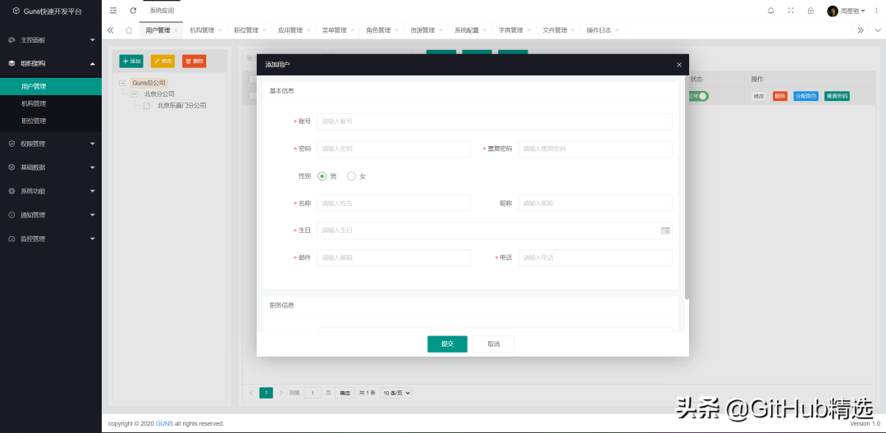Open the GUNS link in the footer

click(x=164, y=423)
